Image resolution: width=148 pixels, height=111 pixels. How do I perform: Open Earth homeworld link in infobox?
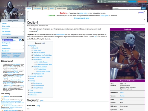pos(122,93)
